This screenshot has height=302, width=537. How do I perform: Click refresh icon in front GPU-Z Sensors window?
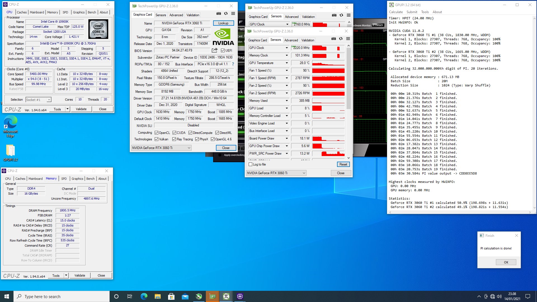[x=341, y=39]
